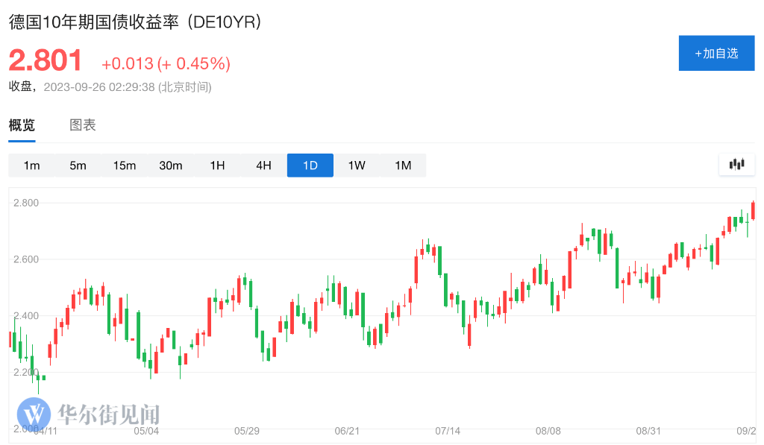Select the active 1D timeframe

310,165
